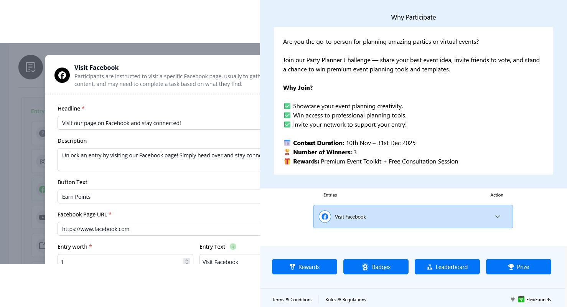
Task: Expand the Visit Facebook entry chevron
Action: pyautogui.click(x=498, y=217)
